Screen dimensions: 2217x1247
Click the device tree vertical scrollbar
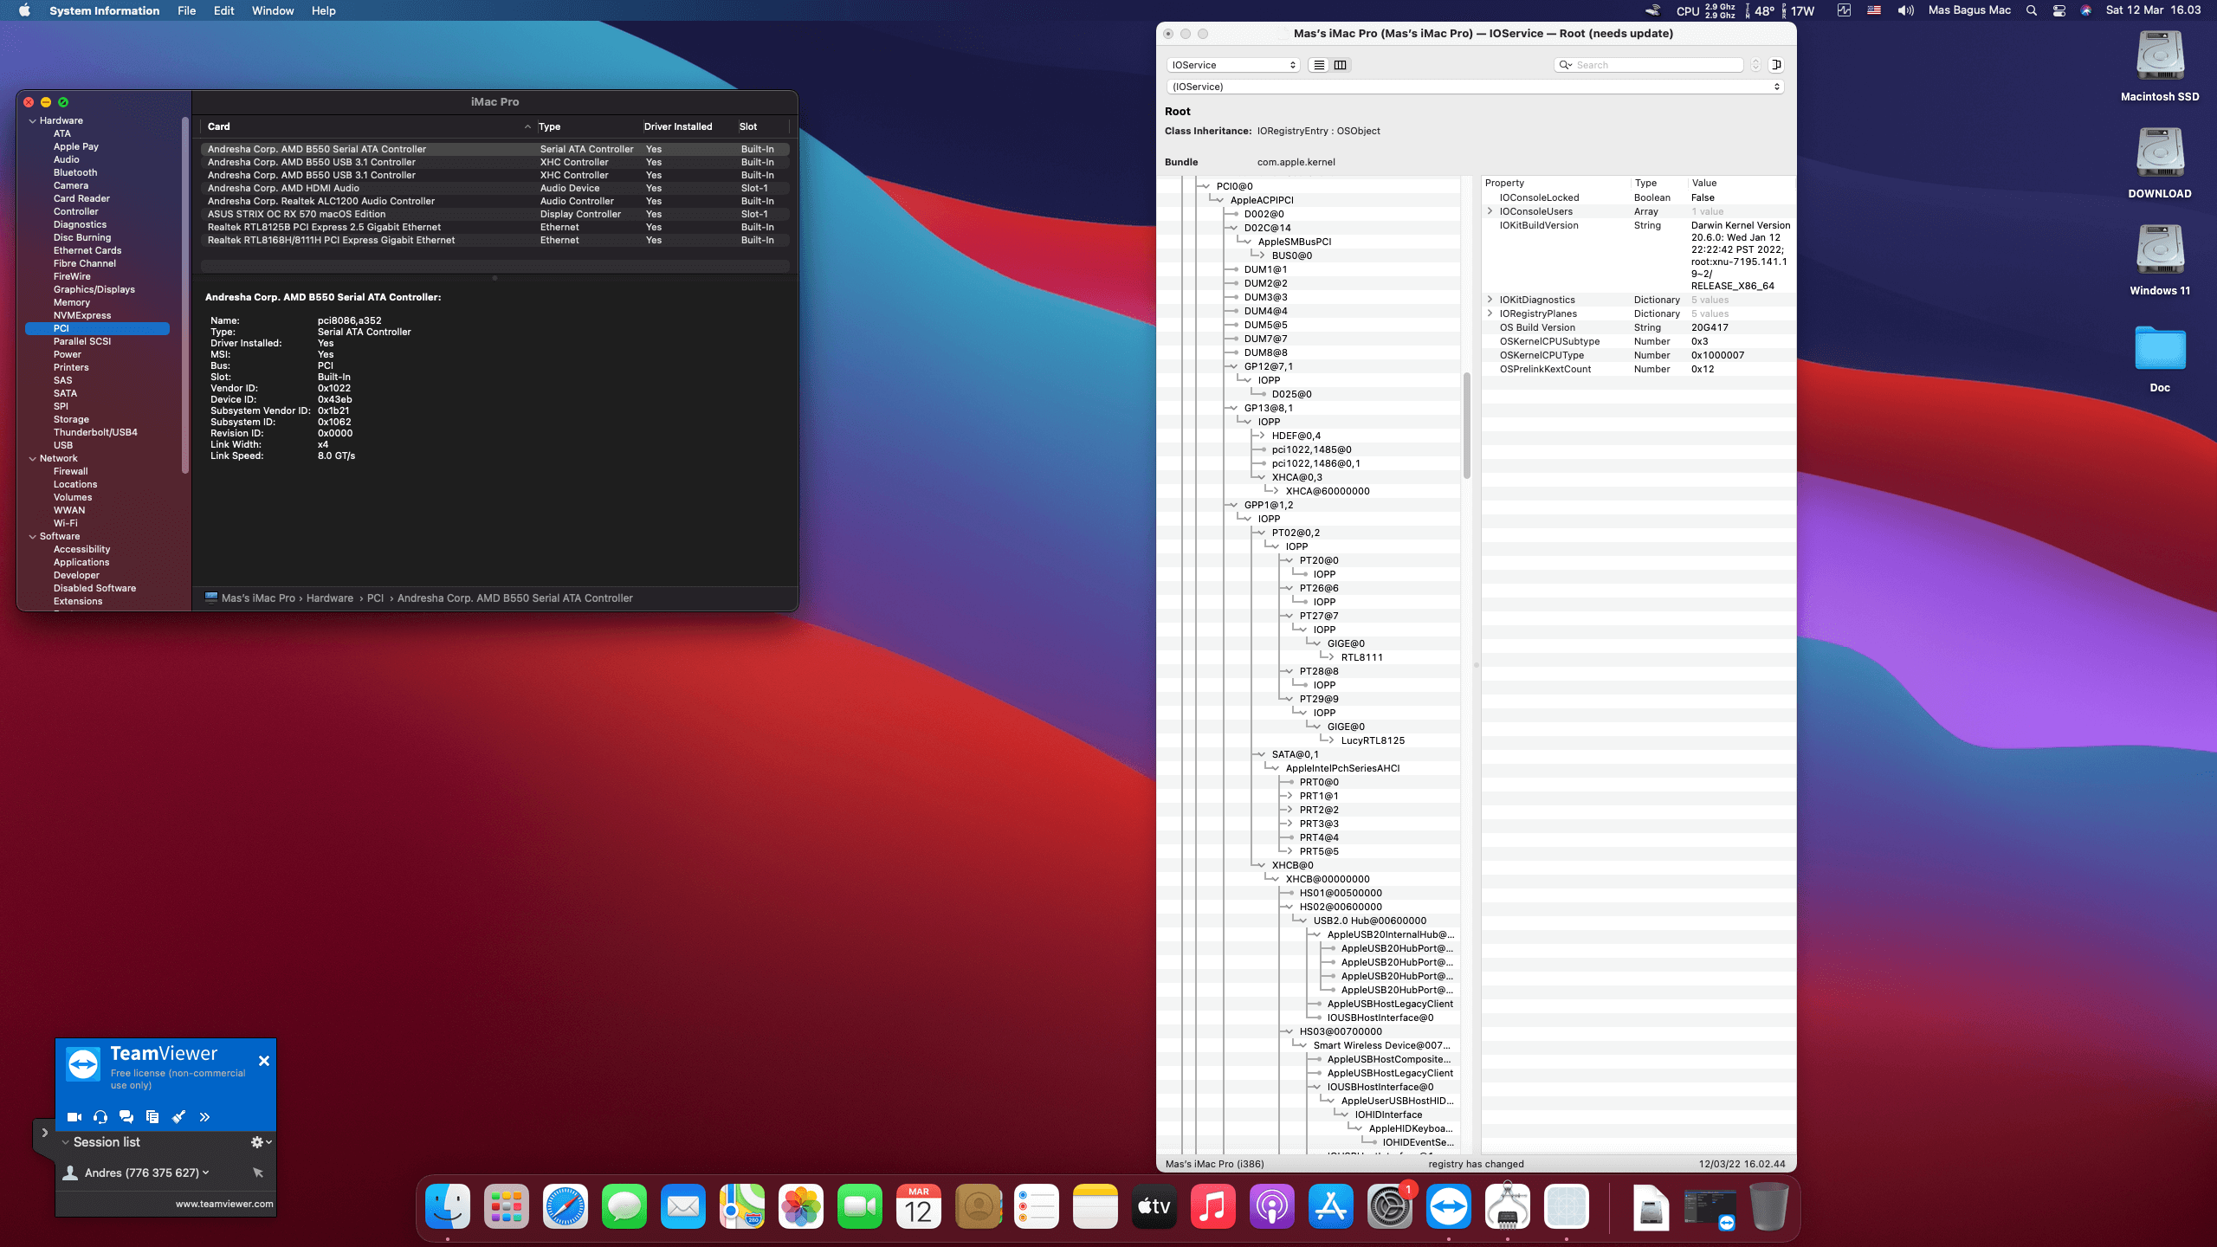click(x=1467, y=426)
